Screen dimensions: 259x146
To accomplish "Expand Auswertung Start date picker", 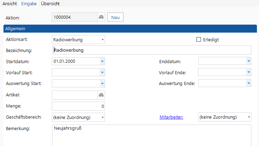I will point(102,84).
